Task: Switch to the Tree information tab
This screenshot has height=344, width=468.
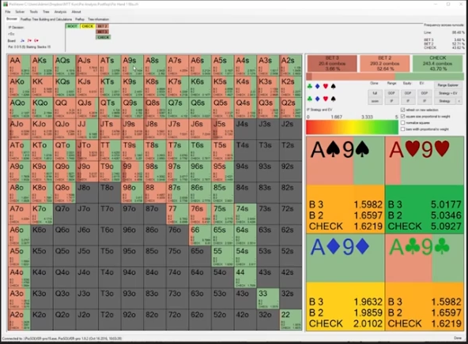Action: click(x=98, y=19)
